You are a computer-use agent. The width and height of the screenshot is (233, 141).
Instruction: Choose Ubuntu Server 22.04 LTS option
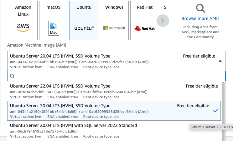[114, 91]
